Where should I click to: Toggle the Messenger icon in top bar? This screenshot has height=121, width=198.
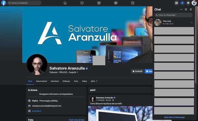(x=182, y=3)
